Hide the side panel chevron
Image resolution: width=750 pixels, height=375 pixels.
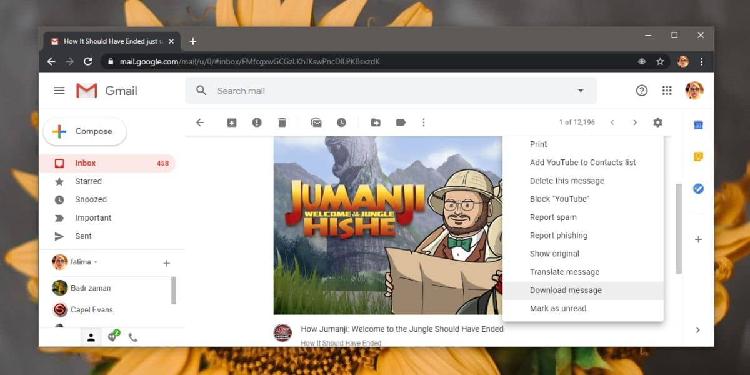point(698,330)
